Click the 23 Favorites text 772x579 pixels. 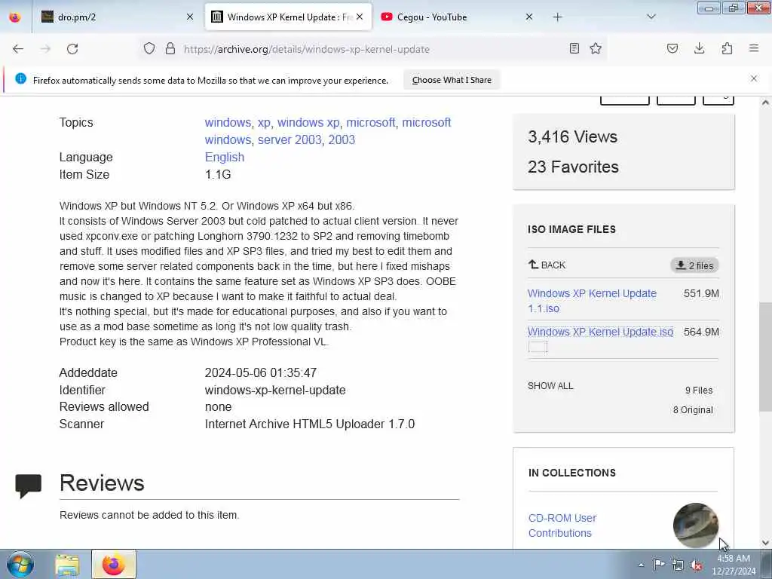click(x=573, y=167)
